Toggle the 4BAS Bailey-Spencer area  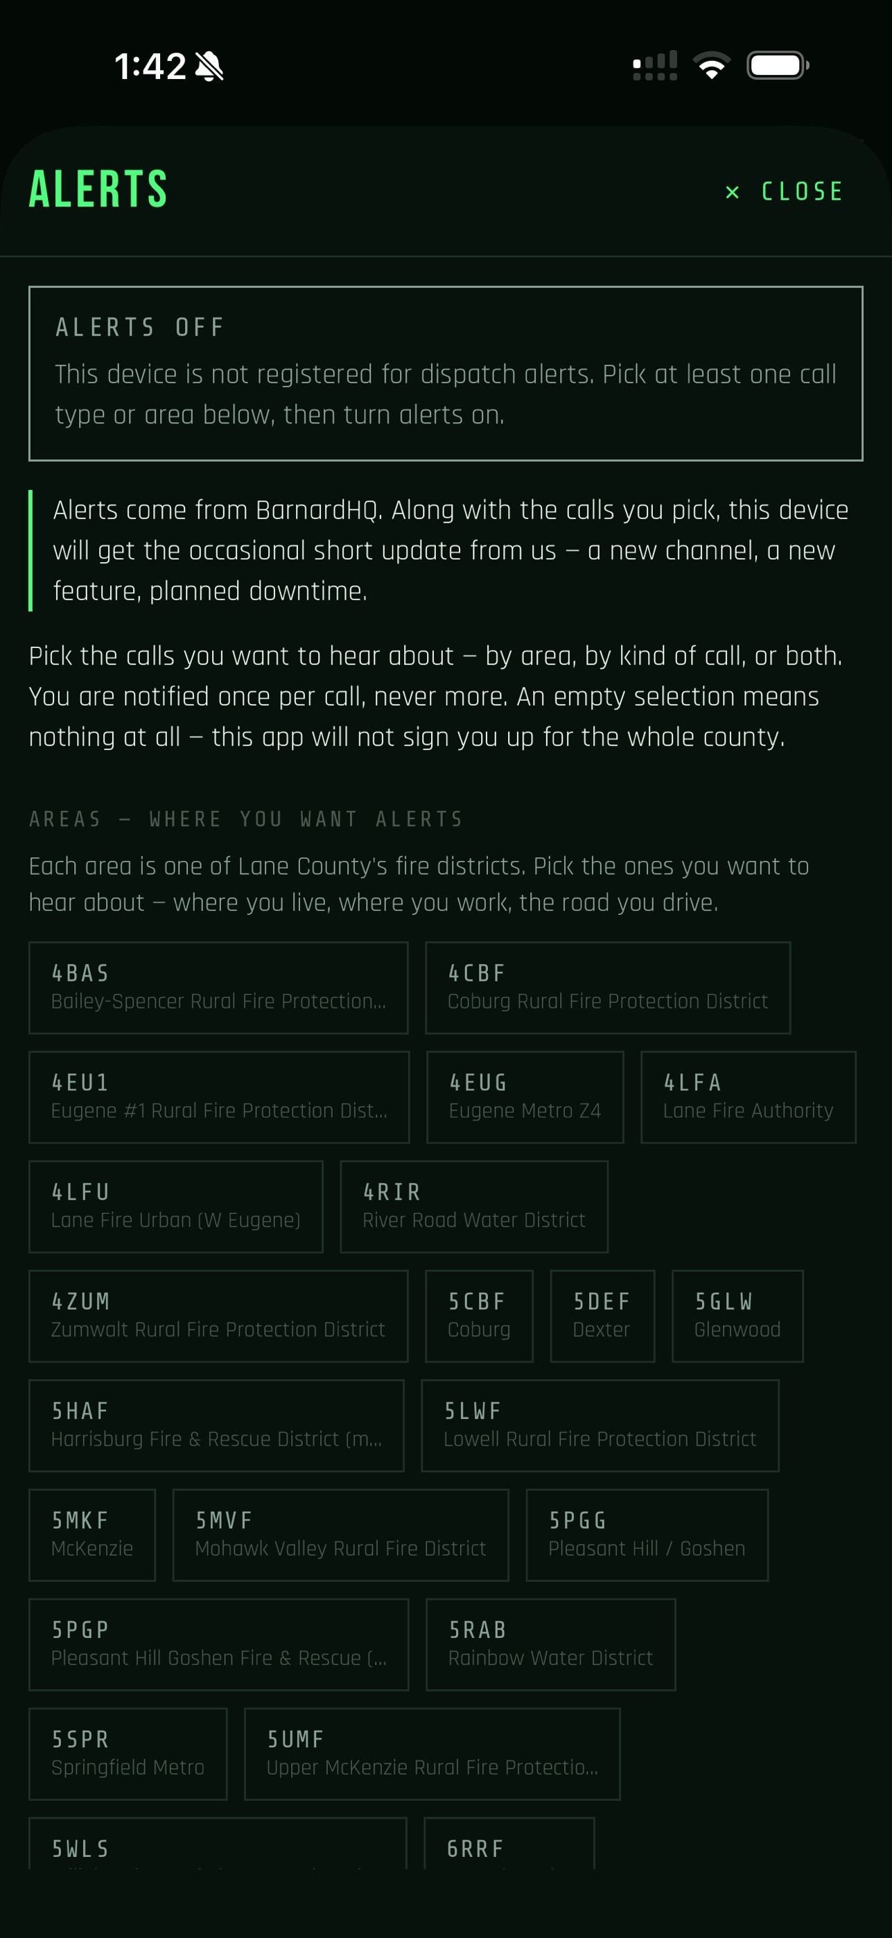219,988
